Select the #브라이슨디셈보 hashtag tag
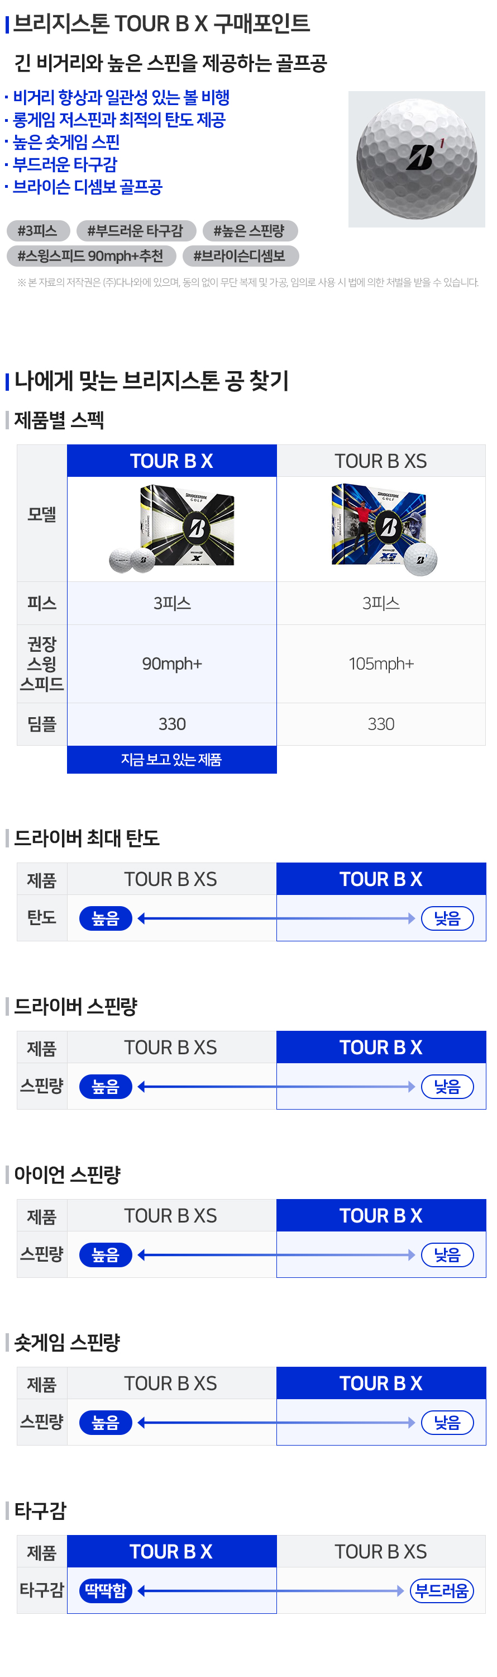This screenshot has height=1677, width=497. 240,256
